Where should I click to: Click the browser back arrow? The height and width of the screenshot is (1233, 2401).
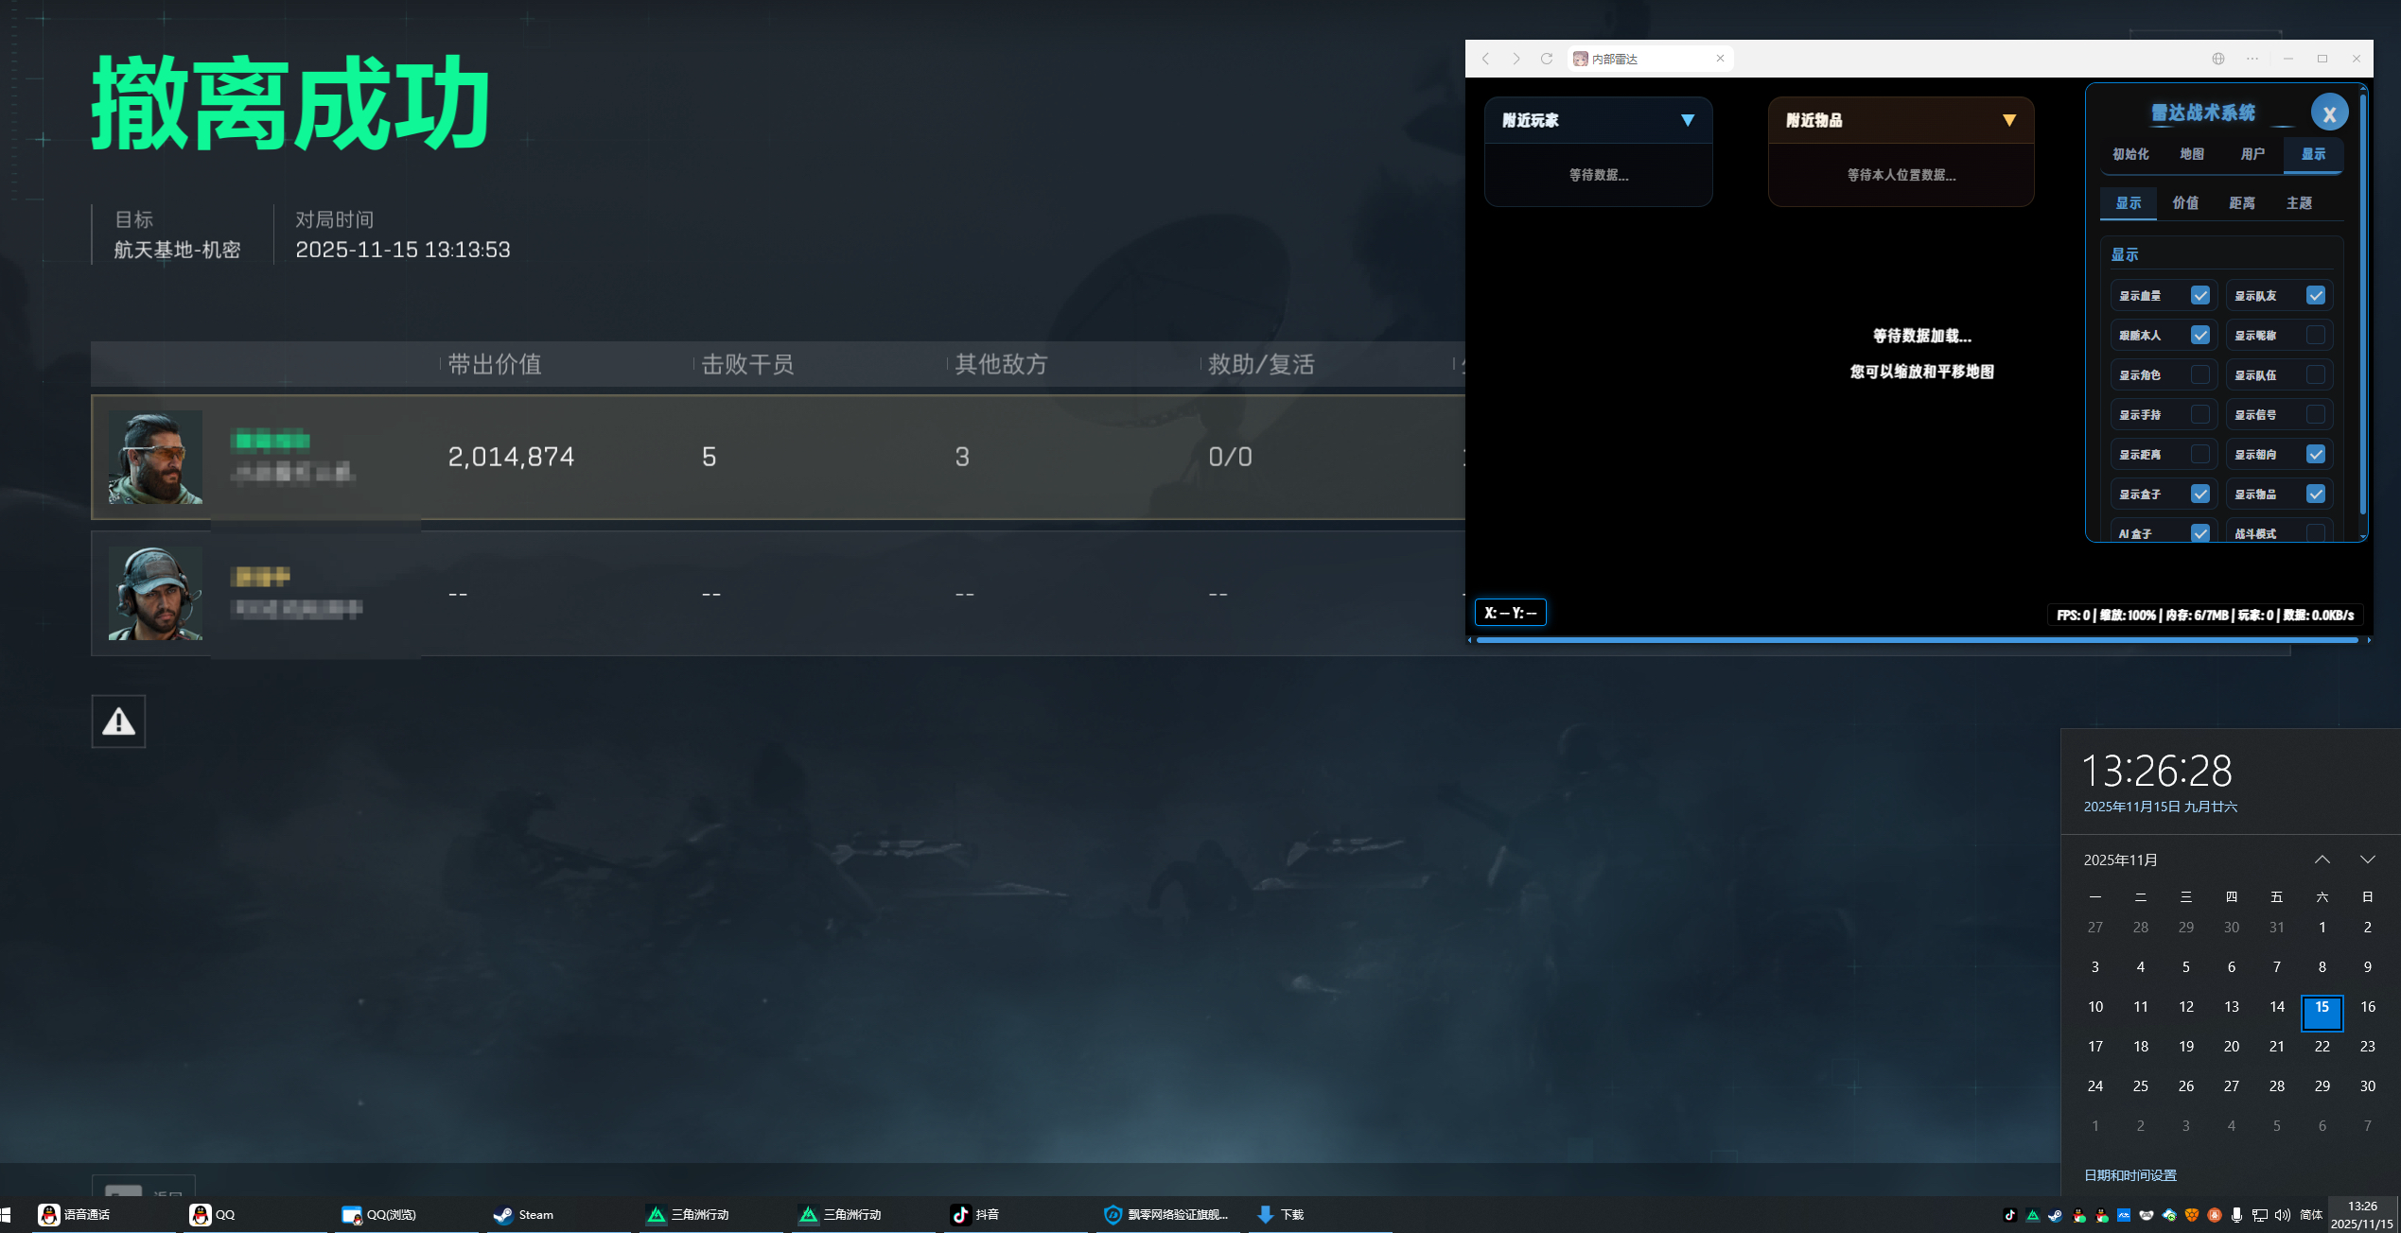pyautogui.click(x=1486, y=59)
